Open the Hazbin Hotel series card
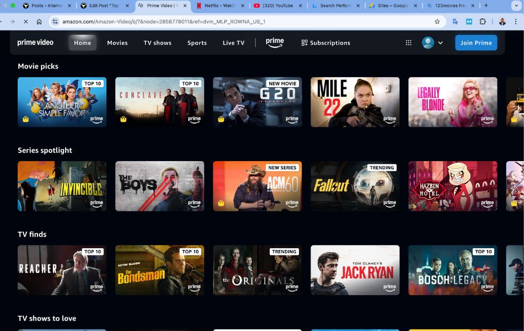The width and height of the screenshot is (524, 331). click(x=453, y=186)
